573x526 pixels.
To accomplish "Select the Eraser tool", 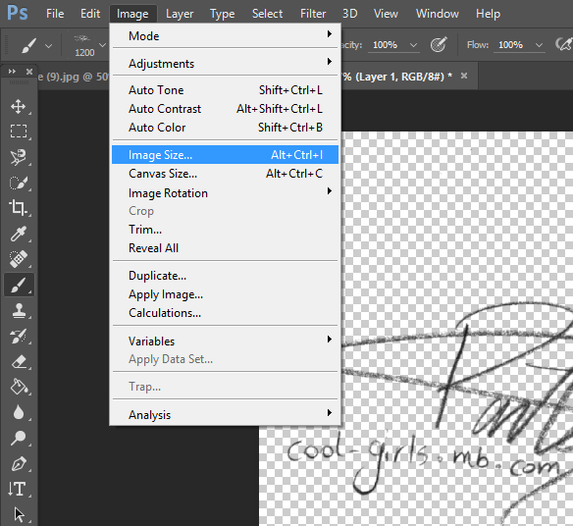I will tap(18, 361).
